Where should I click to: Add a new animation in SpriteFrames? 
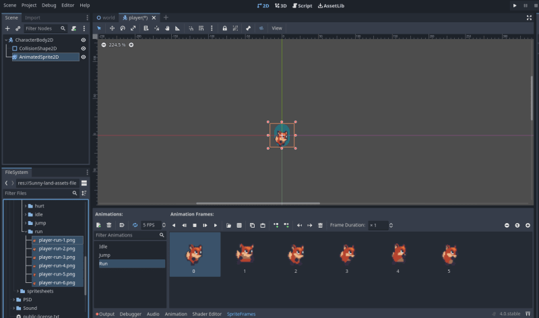point(98,225)
